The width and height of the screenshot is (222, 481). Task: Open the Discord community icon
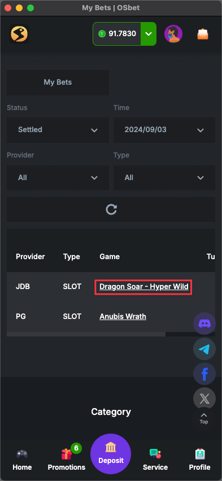(x=204, y=323)
